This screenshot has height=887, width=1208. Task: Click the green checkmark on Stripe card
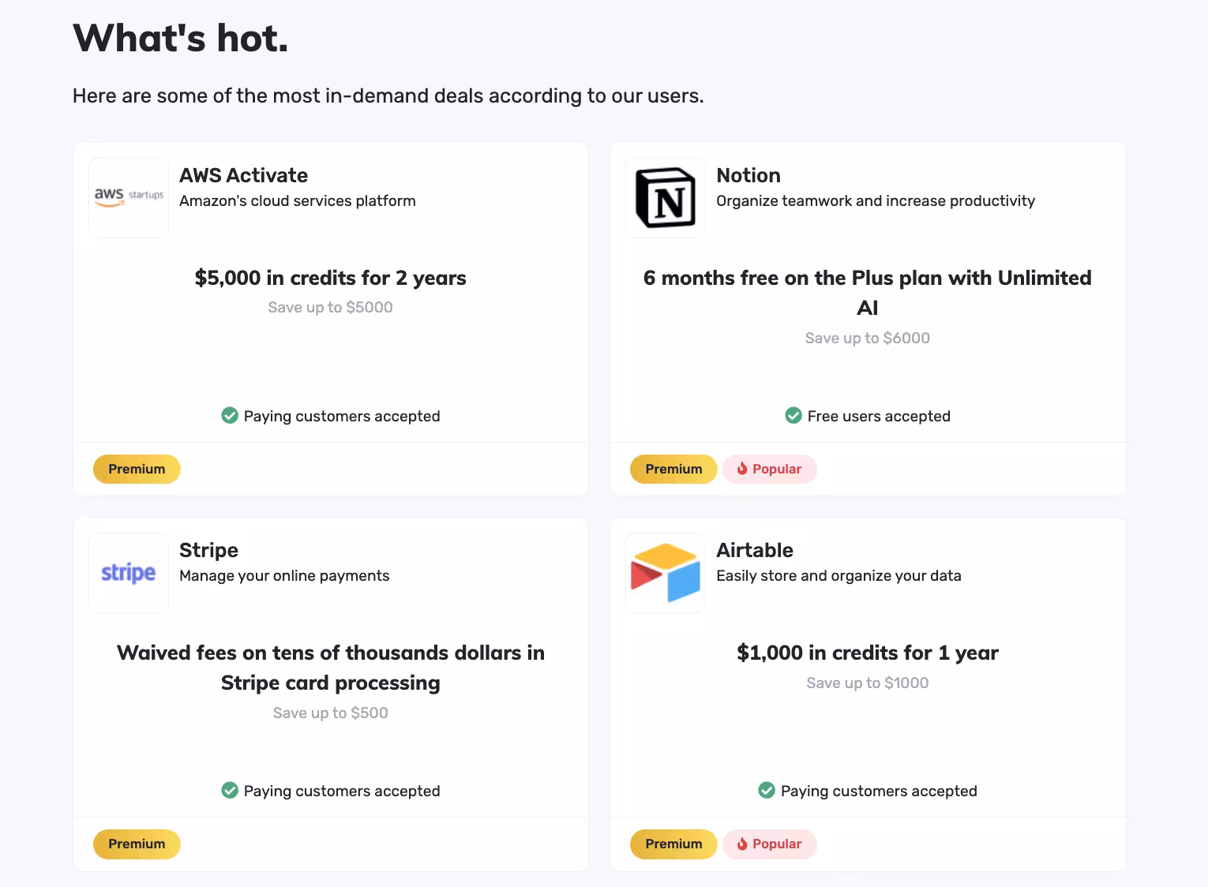click(x=230, y=791)
